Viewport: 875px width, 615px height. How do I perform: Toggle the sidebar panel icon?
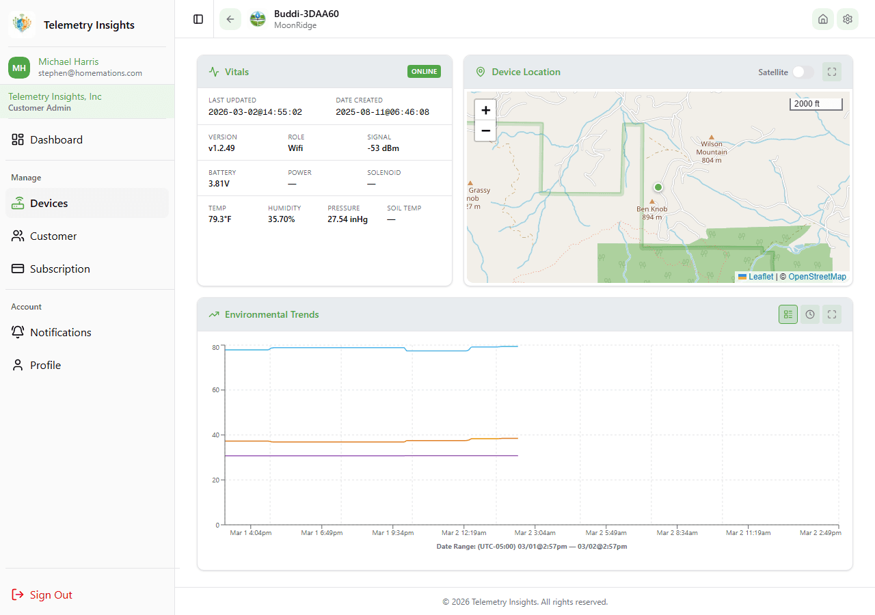point(198,19)
